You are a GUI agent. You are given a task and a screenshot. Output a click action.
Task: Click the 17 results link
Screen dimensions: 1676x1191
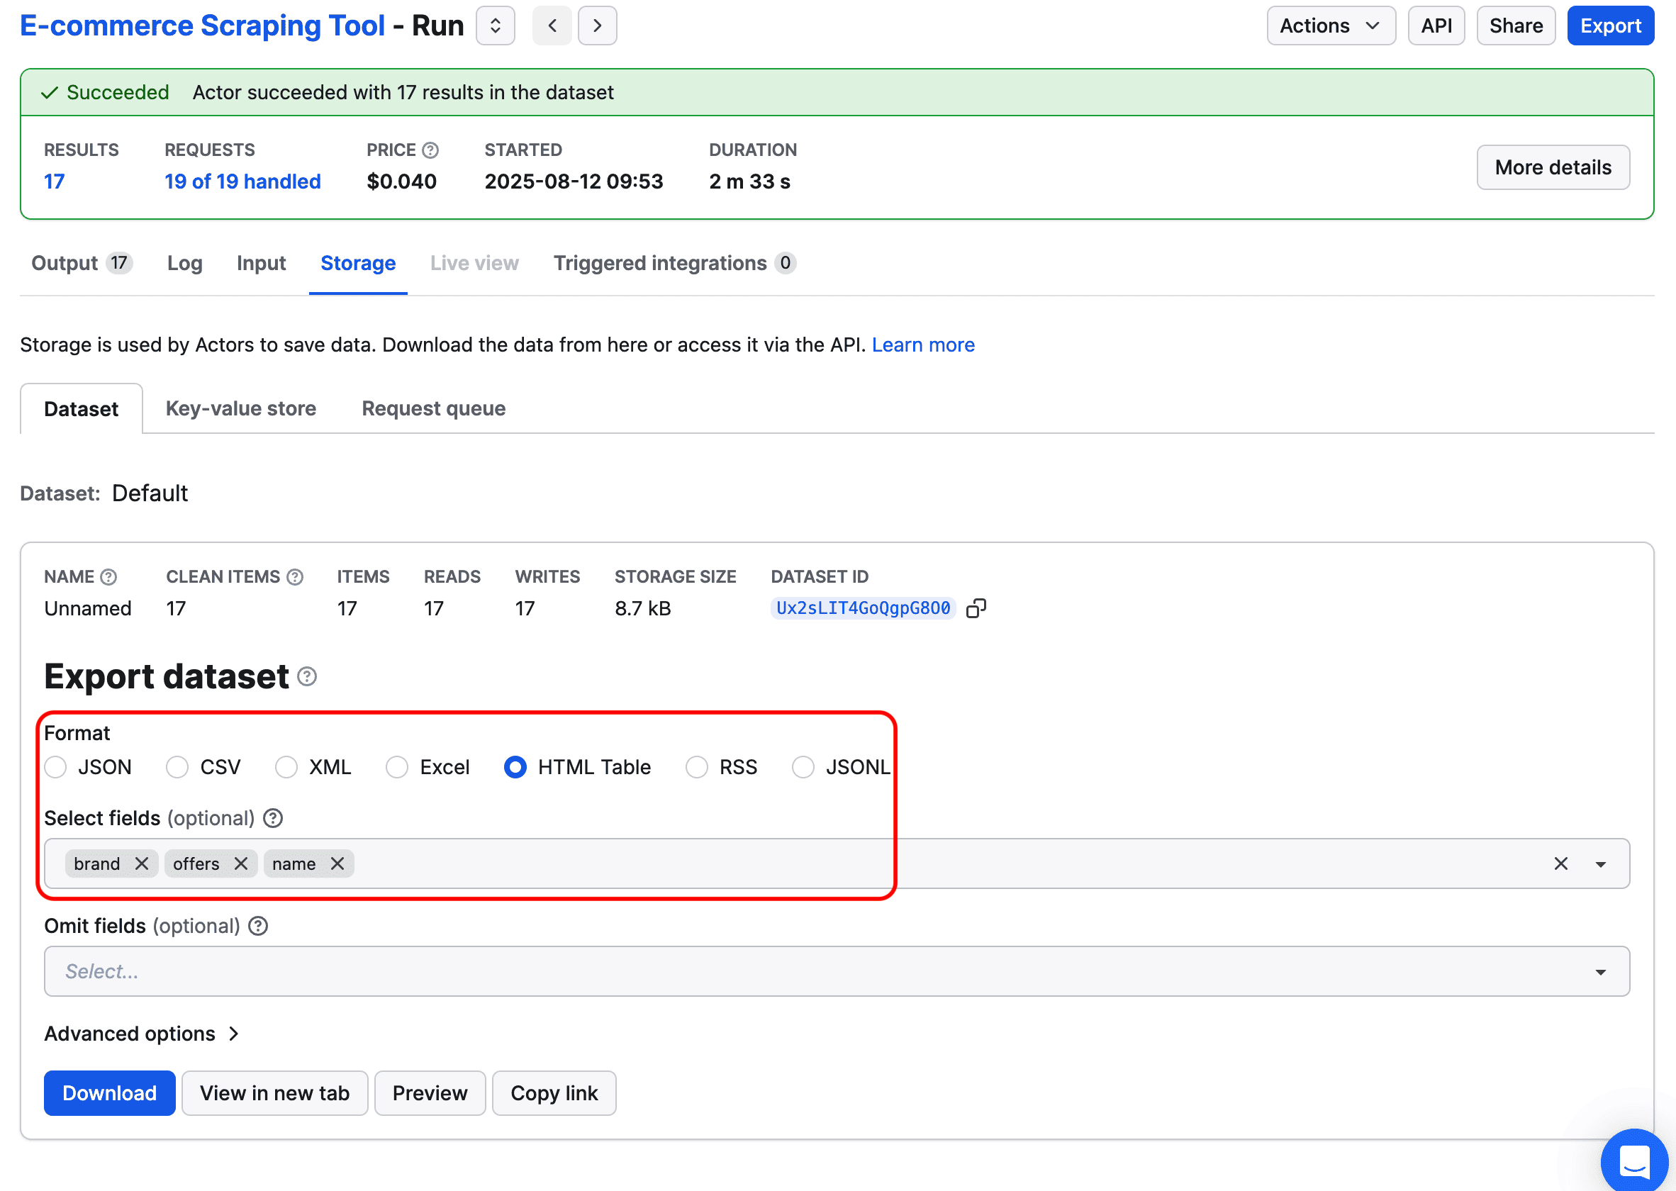(x=55, y=181)
